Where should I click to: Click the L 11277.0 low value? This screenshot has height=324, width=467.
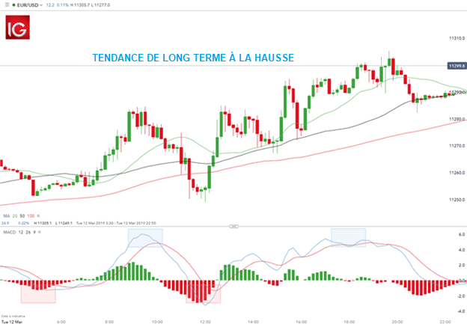[100, 5]
